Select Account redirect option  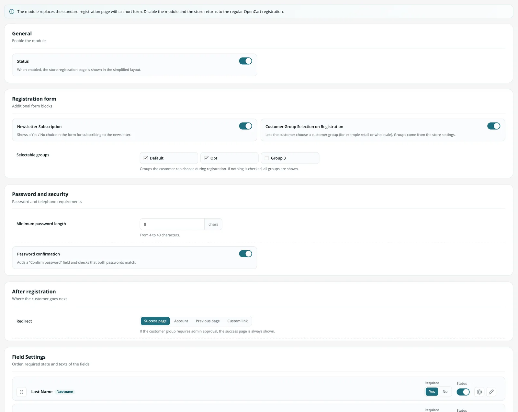point(181,321)
